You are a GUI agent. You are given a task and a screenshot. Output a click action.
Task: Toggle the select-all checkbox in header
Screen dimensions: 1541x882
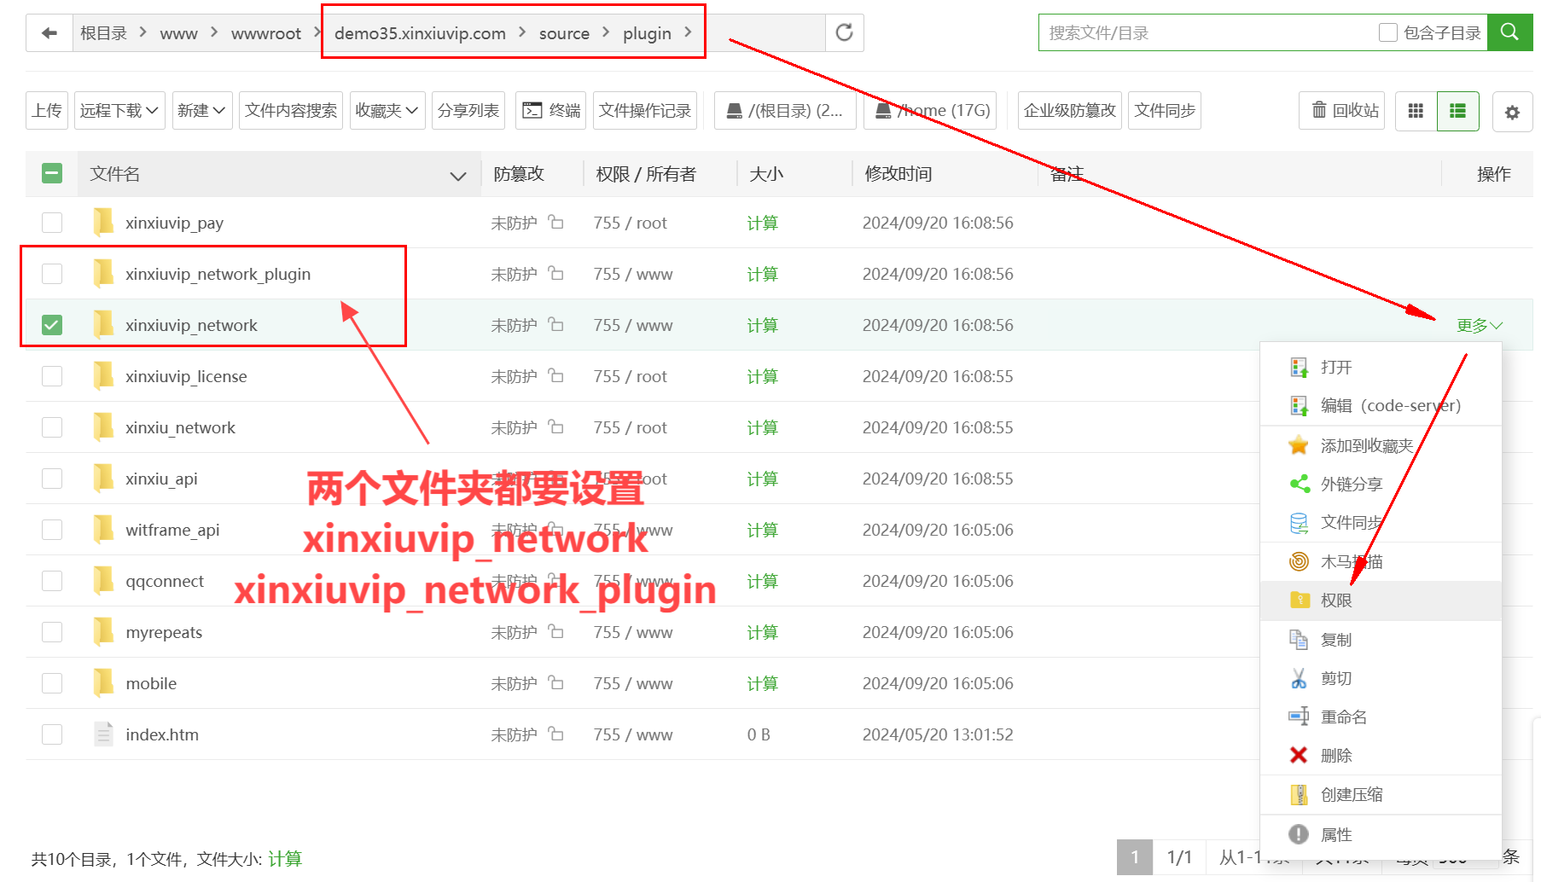52,174
